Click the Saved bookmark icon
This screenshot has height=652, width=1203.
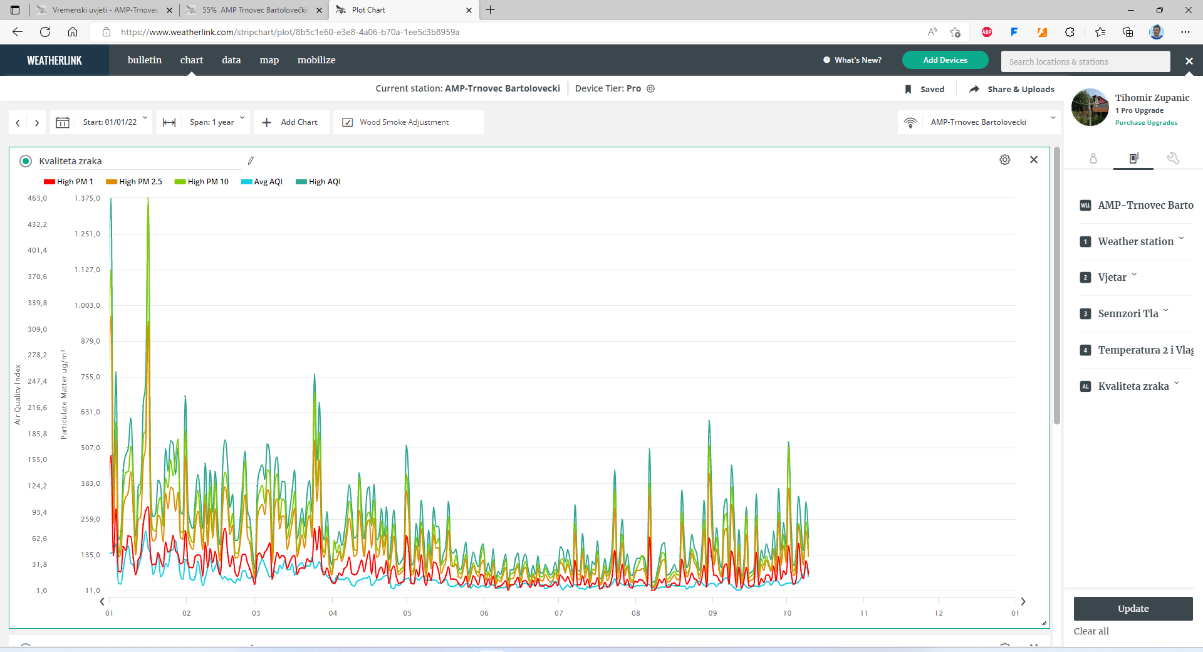coord(909,89)
